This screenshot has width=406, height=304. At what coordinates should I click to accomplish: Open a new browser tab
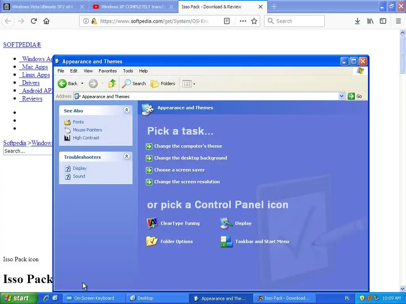274,7
